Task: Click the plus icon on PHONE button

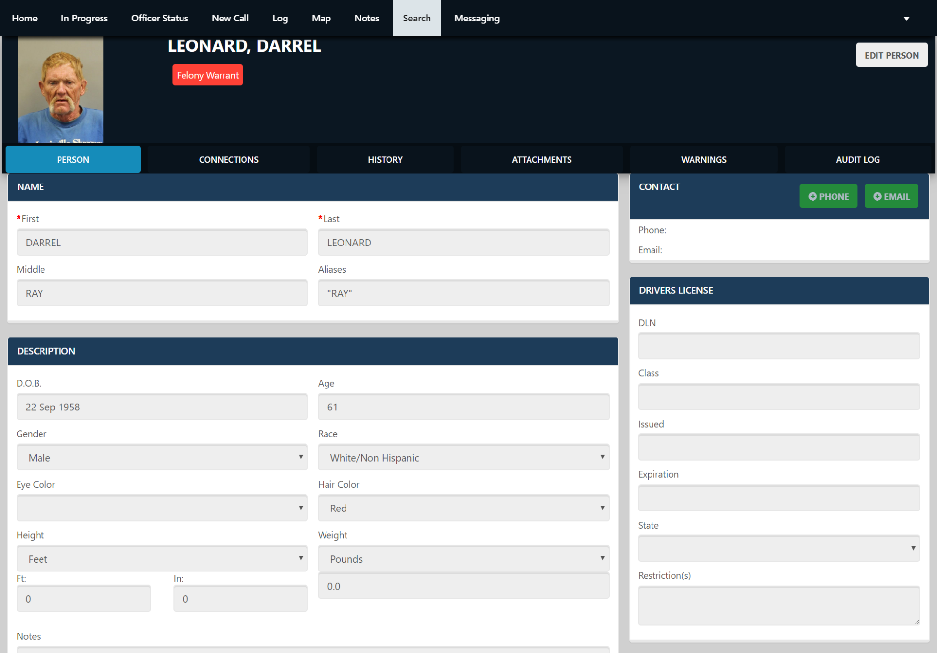Action: 812,196
